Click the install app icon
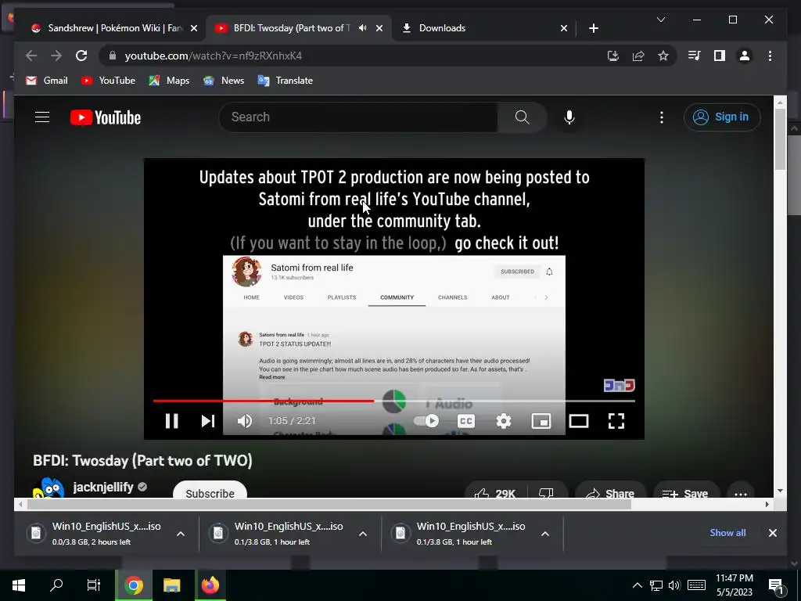Image resolution: width=801 pixels, height=601 pixels. [613, 56]
